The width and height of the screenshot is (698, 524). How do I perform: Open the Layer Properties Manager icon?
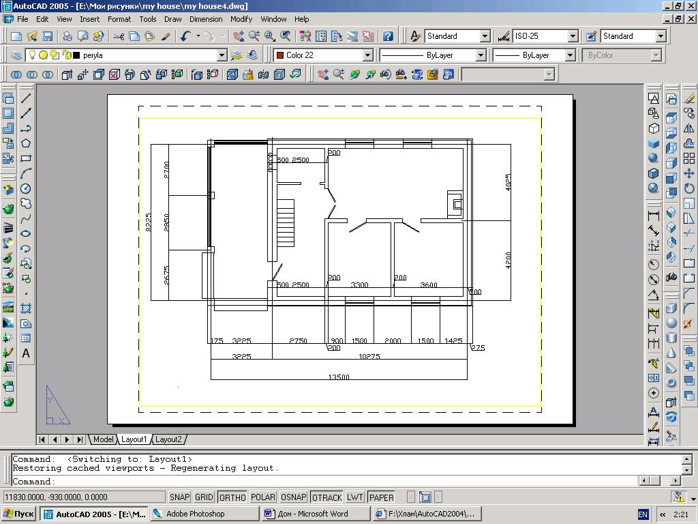[17, 55]
